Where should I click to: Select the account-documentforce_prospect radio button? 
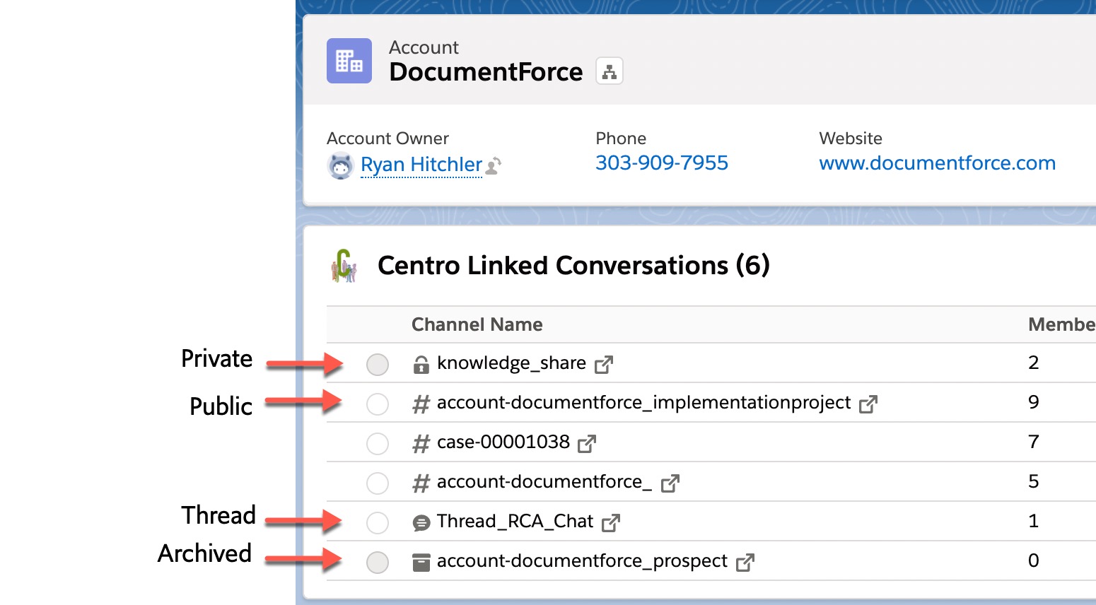pyautogui.click(x=378, y=563)
